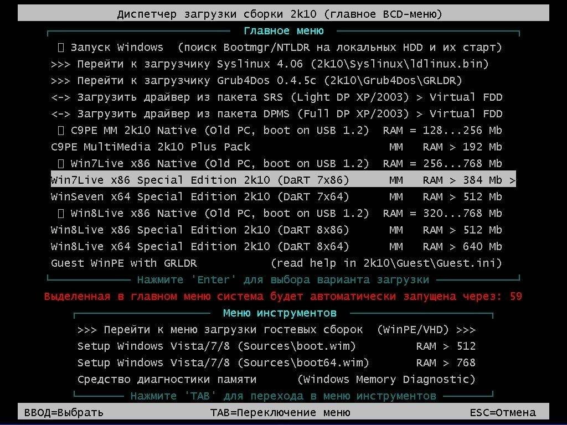This screenshot has width=567, height=425.
Task: Select C9PE MM 2k10 Native entry
Action: [280, 131]
